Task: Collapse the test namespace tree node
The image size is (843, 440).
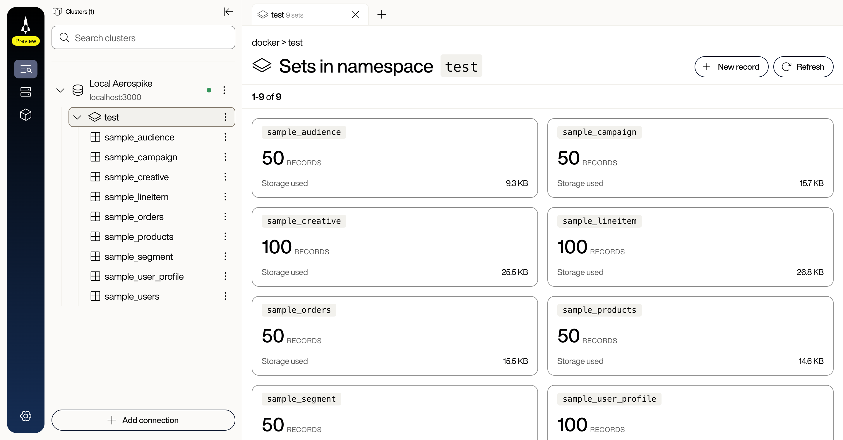Action: pos(77,117)
